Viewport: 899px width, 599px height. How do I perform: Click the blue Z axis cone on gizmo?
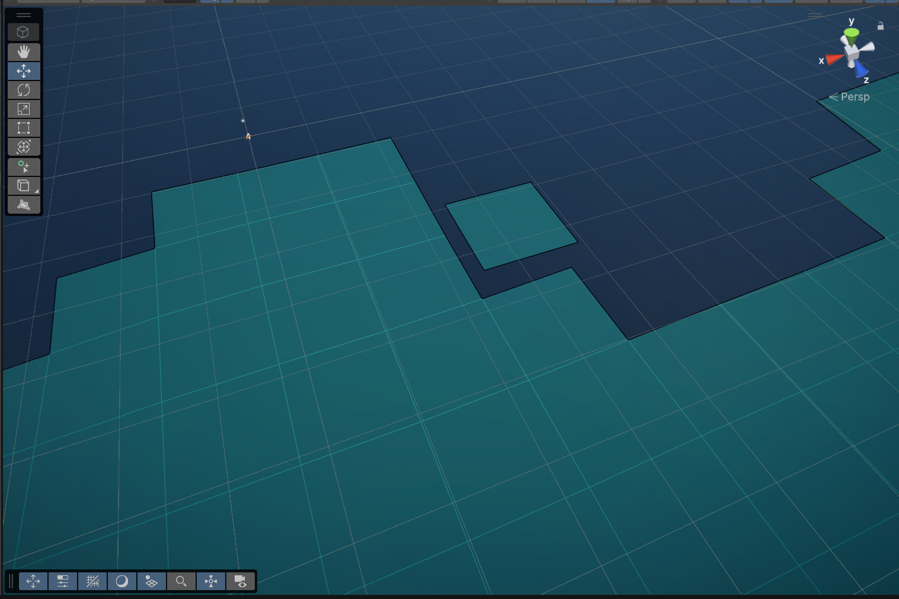pyautogui.click(x=860, y=70)
